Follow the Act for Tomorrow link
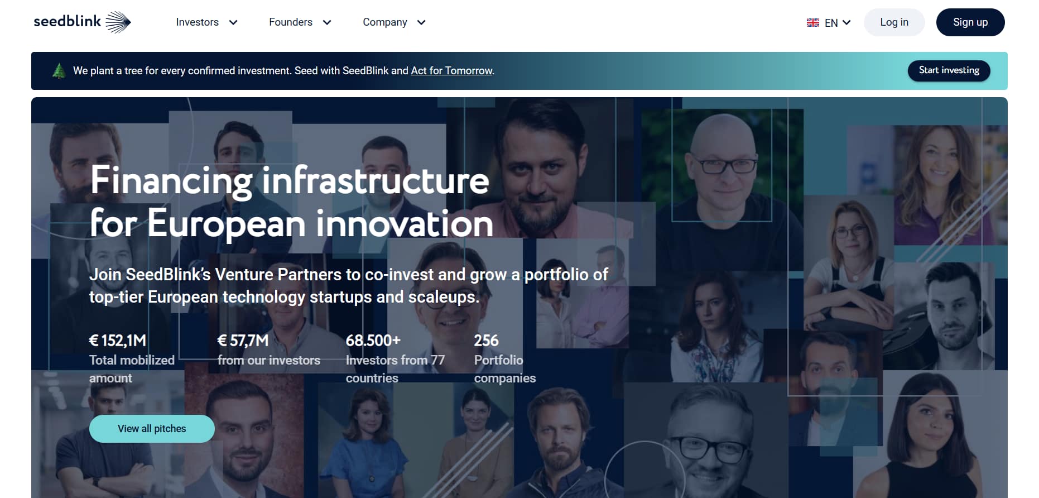1039x498 pixels. (x=451, y=71)
